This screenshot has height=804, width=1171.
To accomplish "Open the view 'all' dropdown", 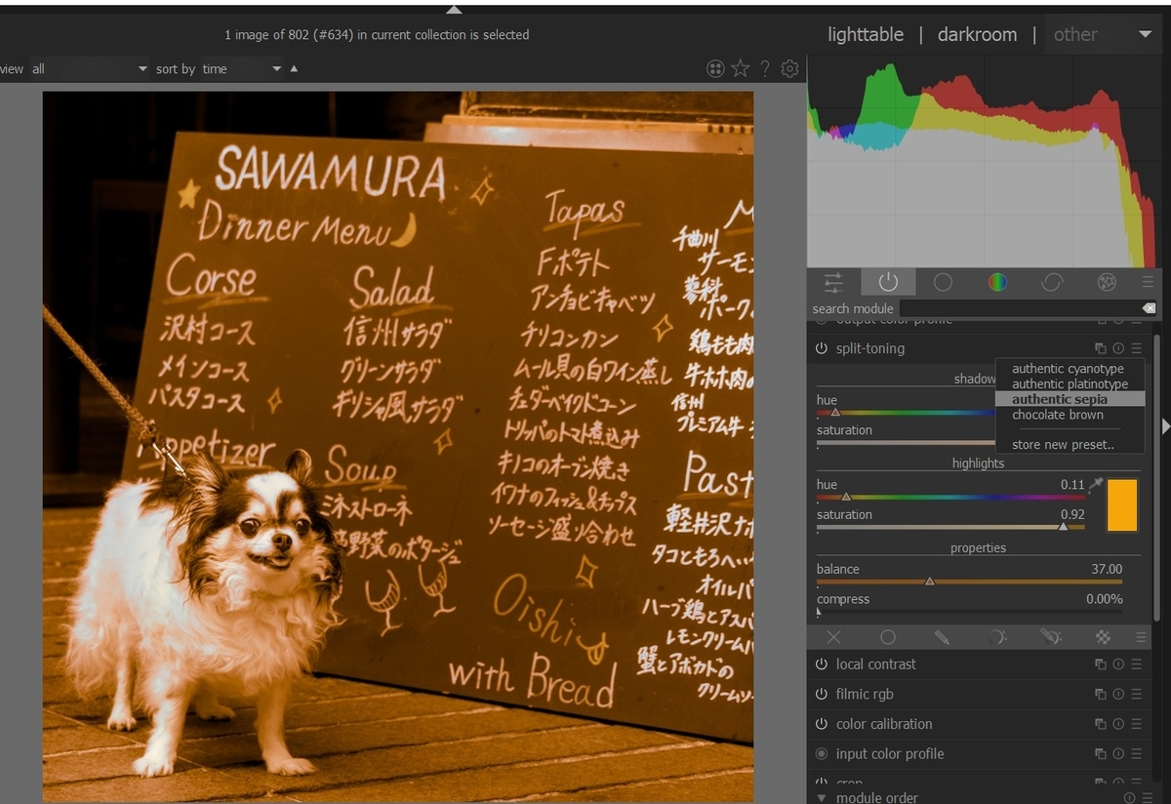I will coord(89,69).
